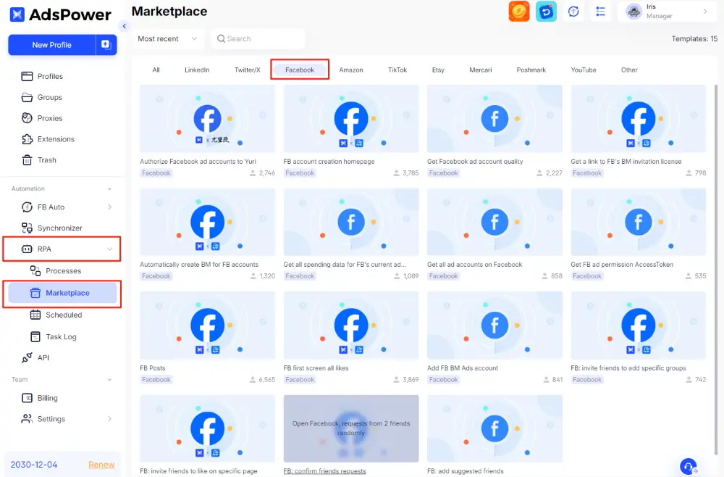
Task: Open the FB: confirm friends requests link
Action: 324,471
